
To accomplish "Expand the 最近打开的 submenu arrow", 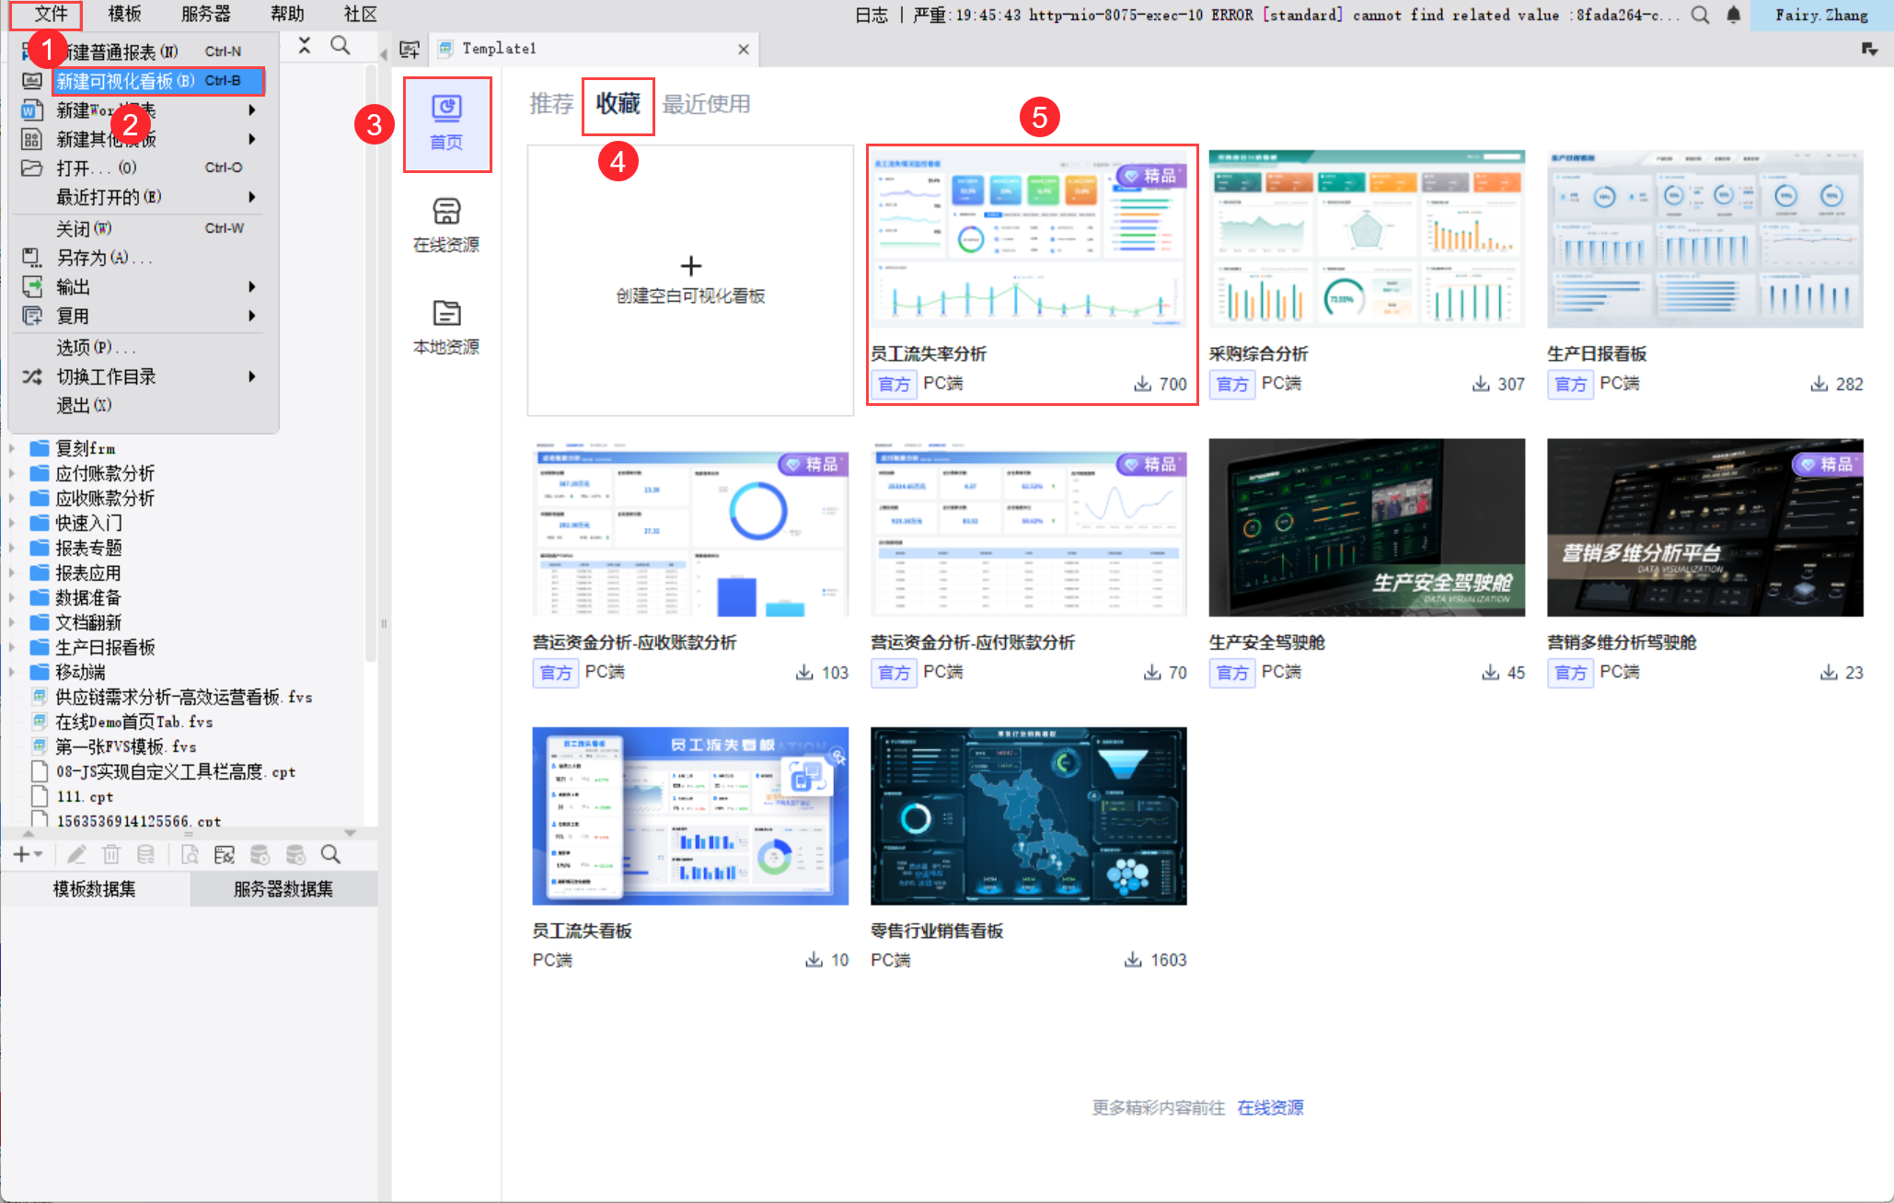I will 251,197.
